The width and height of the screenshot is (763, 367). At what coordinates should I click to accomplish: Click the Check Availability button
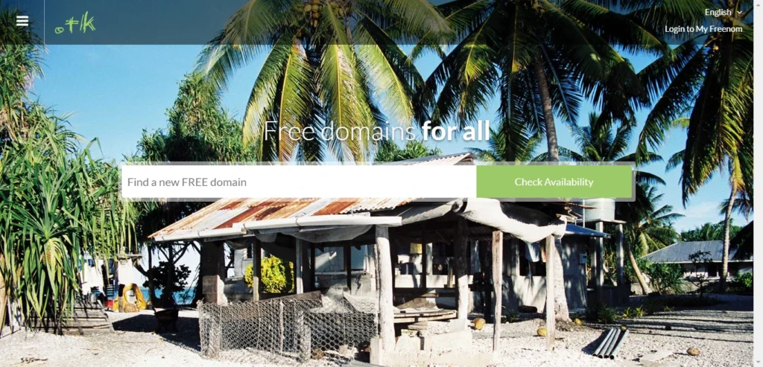(x=554, y=182)
